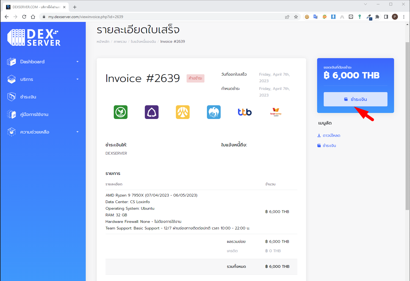This screenshot has width=410, height=281.
Task: Select the TrueMoney Wallet payment icon
Action: [276, 112]
